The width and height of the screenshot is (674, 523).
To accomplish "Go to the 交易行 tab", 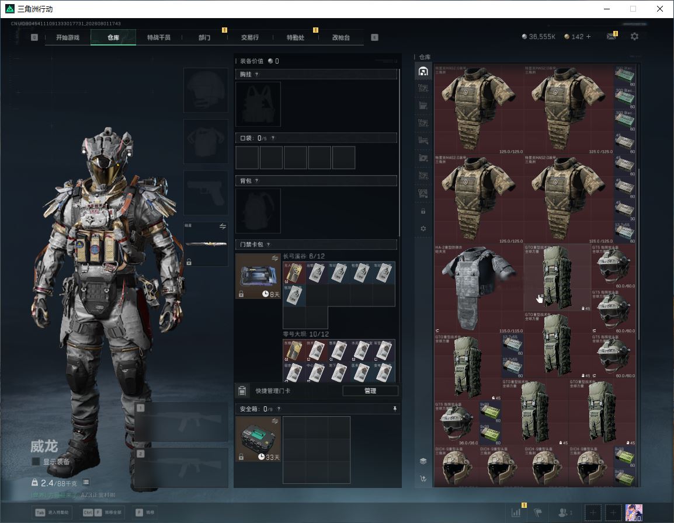I will coord(250,37).
